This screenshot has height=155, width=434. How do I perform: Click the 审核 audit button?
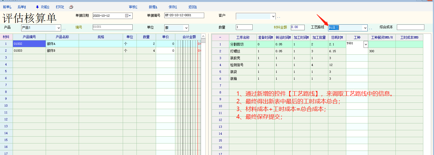point(133,7)
